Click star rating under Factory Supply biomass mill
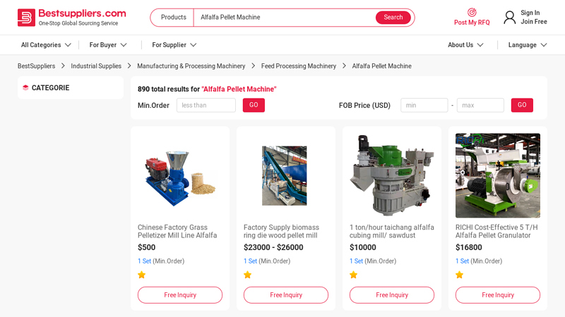 [x=248, y=275]
